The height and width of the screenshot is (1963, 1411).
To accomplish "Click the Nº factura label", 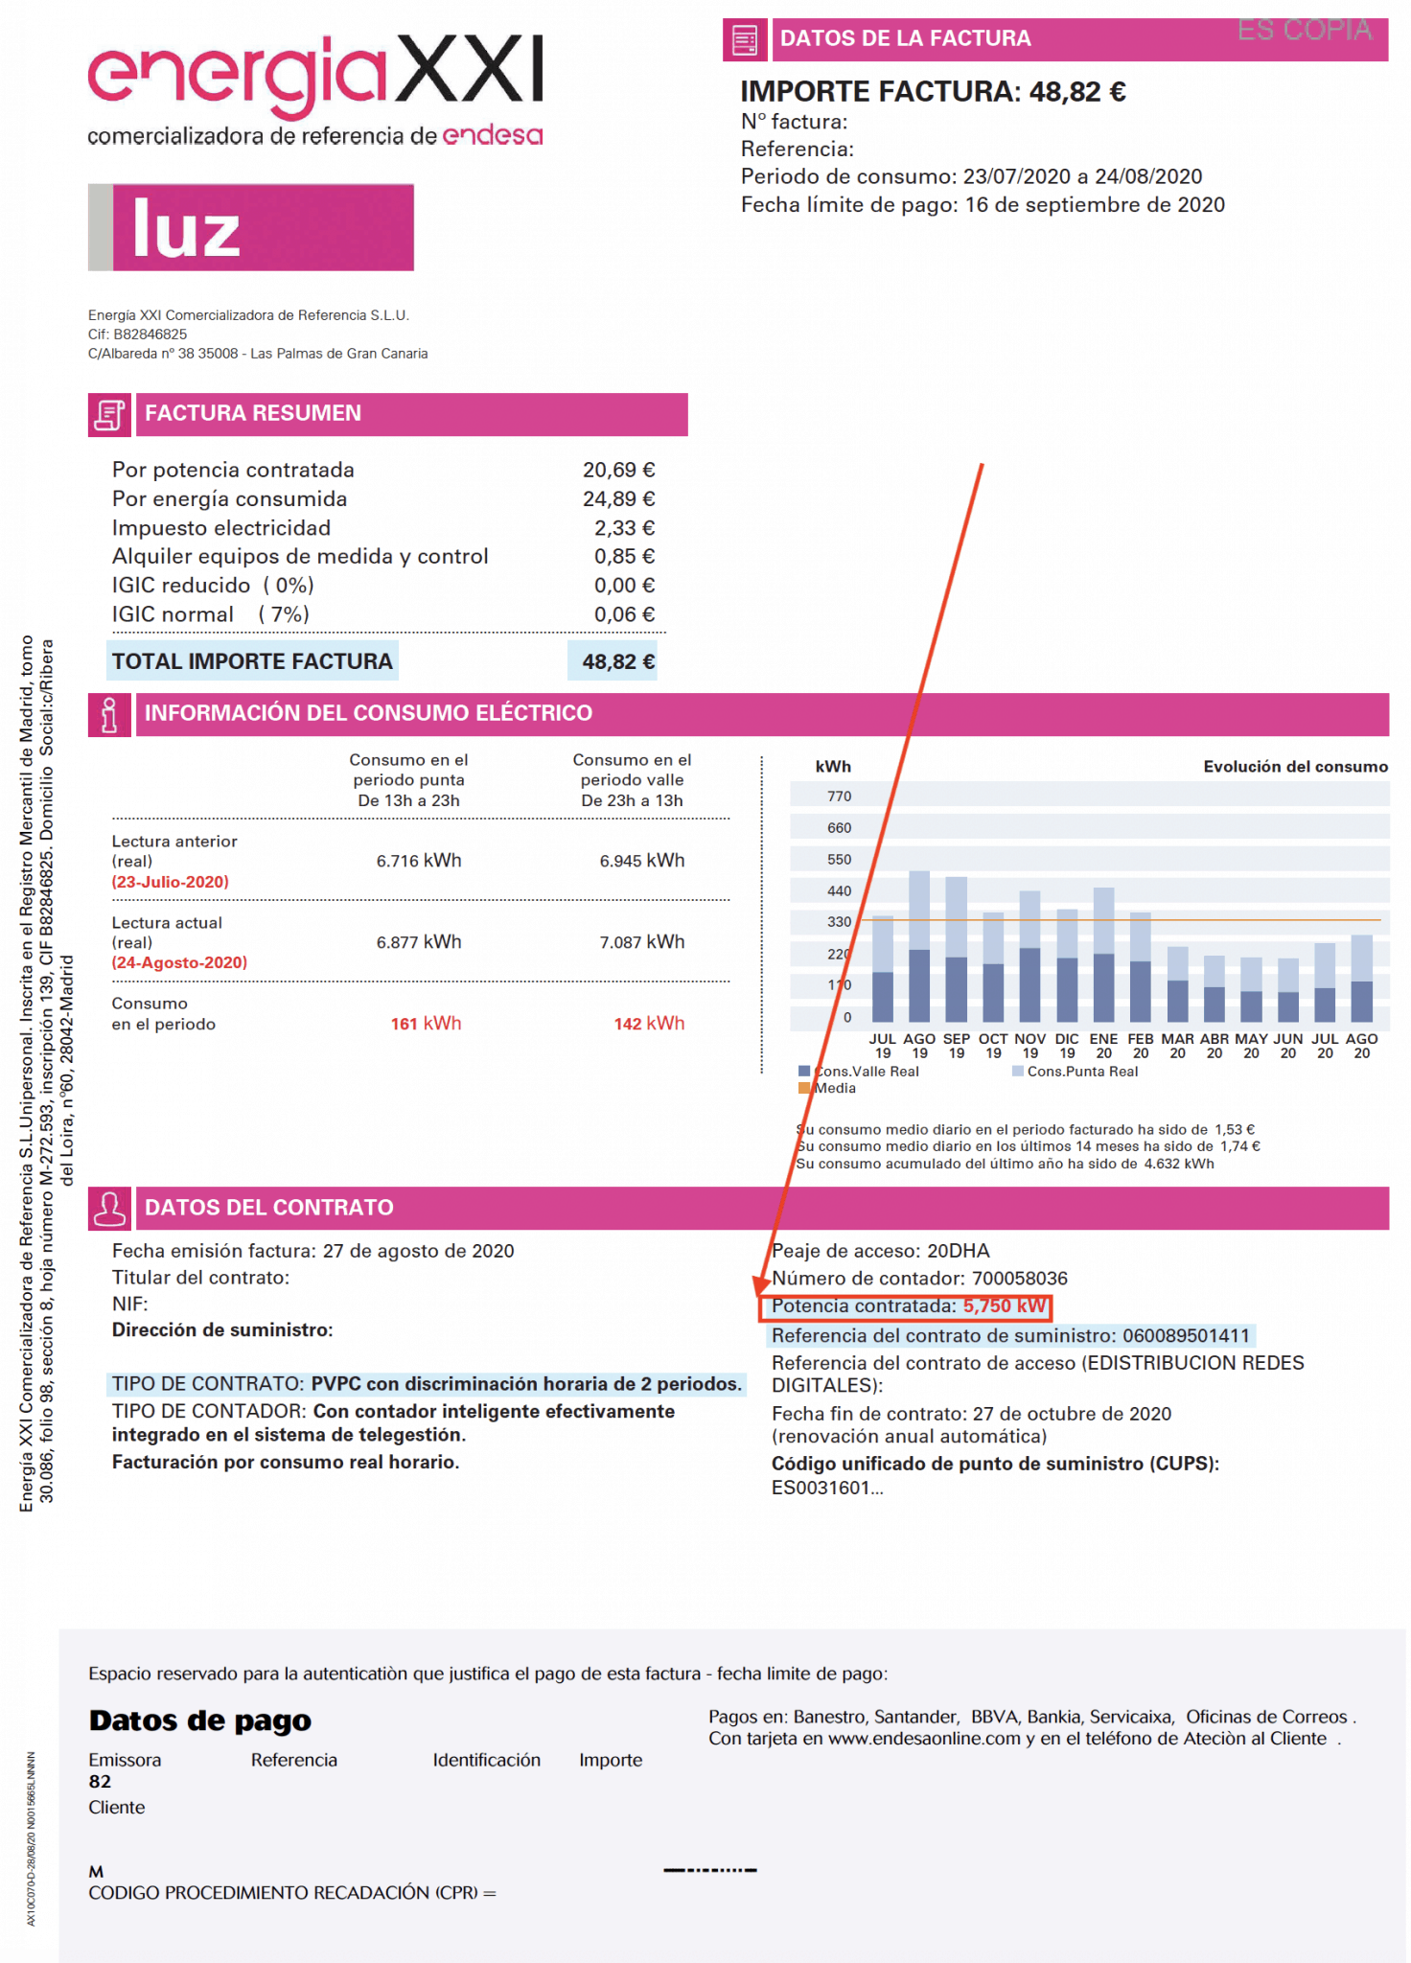I will [x=794, y=122].
